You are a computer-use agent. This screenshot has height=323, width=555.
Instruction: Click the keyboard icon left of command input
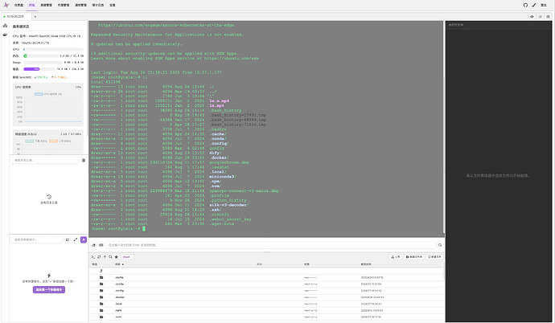point(101,245)
